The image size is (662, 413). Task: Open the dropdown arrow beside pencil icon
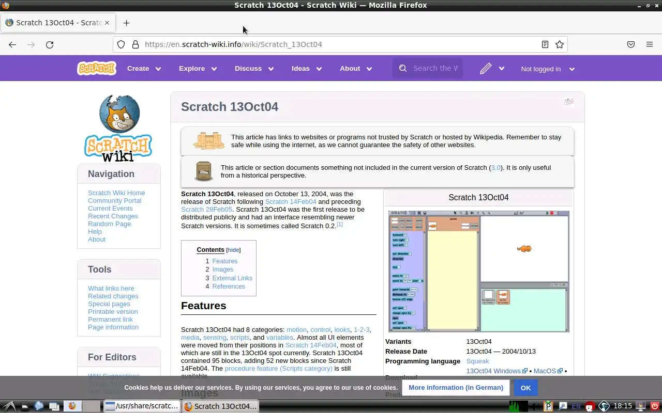point(501,69)
